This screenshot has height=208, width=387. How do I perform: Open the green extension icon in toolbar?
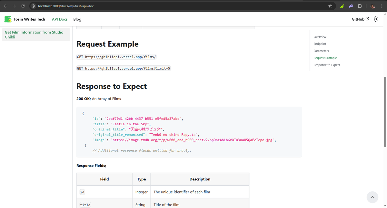pyautogui.click(x=342, y=6)
